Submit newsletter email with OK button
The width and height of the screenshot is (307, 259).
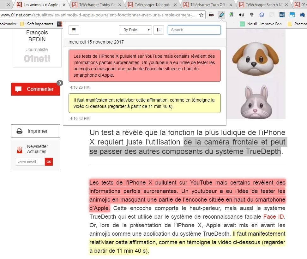coord(49,162)
